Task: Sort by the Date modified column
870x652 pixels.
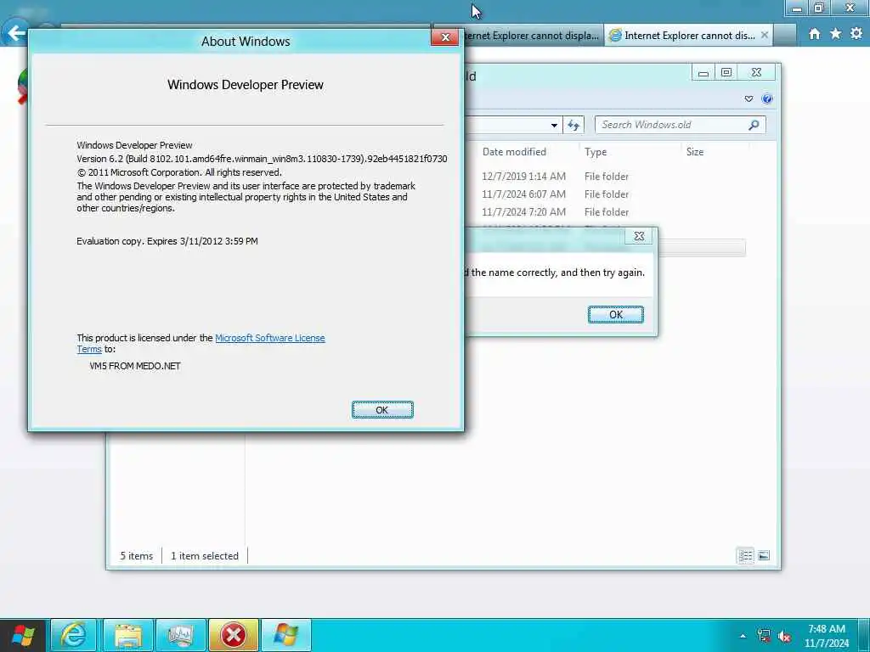Action: pyautogui.click(x=514, y=152)
